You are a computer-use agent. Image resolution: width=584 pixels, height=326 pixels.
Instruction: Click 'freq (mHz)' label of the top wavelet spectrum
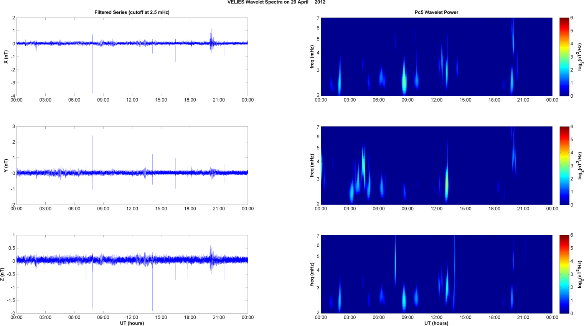click(x=312, y=57)
